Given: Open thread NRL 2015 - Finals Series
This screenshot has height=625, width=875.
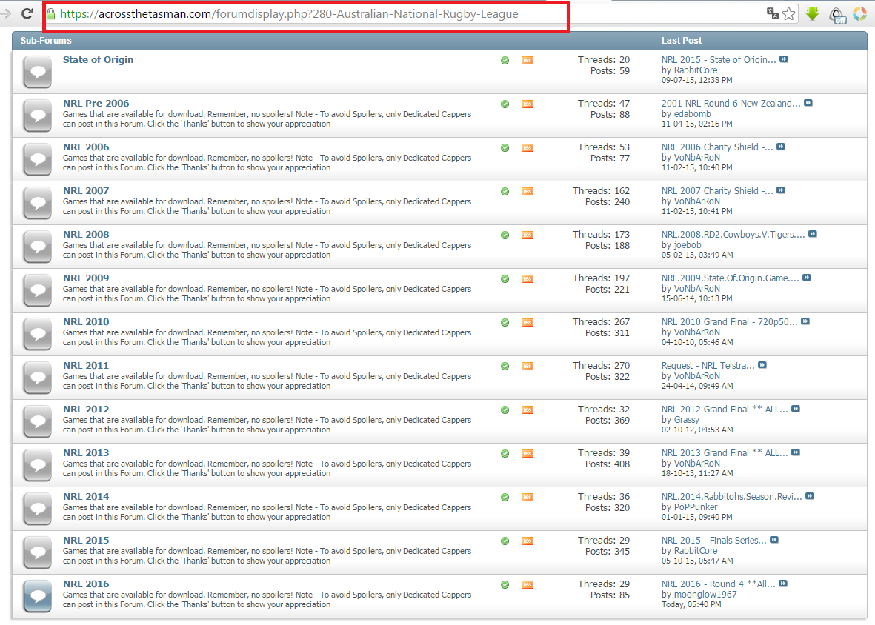Looking at the screenshot, I should [714, 541].
